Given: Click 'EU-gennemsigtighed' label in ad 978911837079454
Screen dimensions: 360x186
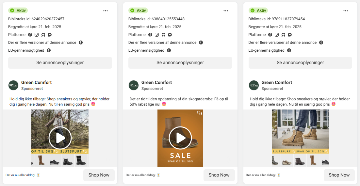Looking at the screenshot, I should pyautogui.click(x=267, y=50).
